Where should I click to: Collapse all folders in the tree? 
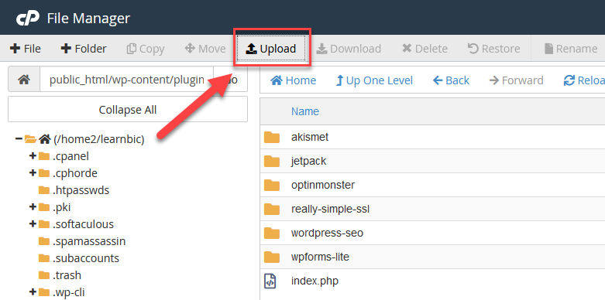tap(128, 109)
